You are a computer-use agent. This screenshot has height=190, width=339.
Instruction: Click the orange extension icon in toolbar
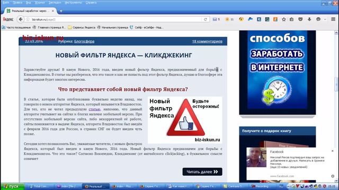point(275,20)
